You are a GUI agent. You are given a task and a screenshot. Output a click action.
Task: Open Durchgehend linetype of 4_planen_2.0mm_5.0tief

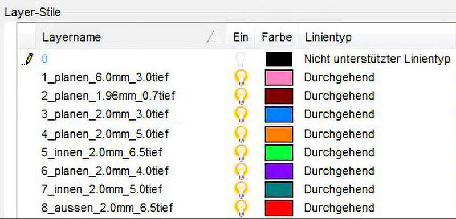tap(339, 134)
